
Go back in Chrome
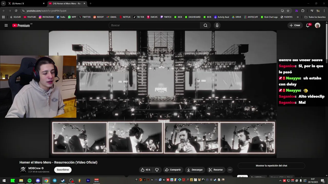tap(4, 11)
